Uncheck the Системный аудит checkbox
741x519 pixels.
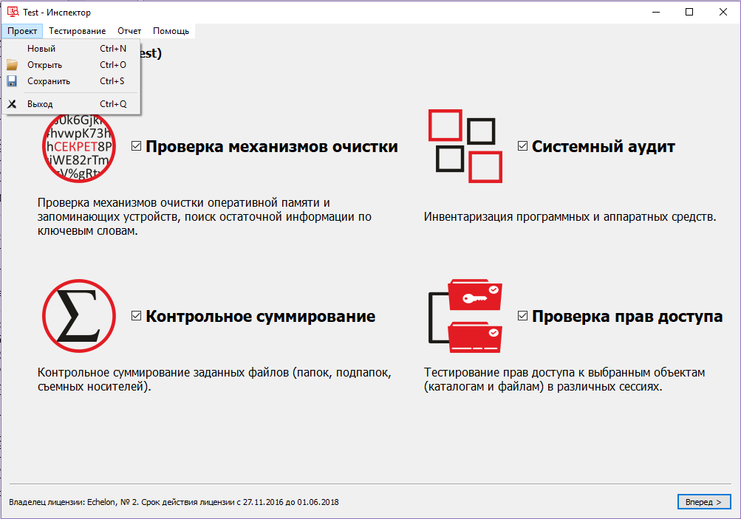pyautogui.click(x=522, y=145)
